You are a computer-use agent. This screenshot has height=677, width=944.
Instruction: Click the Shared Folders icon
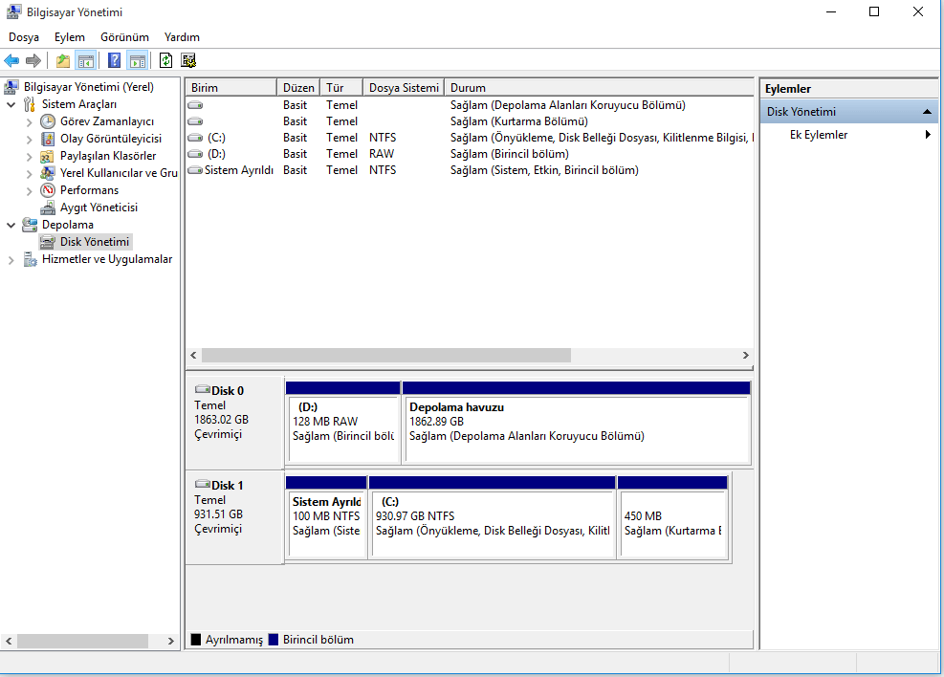[48, 156]
